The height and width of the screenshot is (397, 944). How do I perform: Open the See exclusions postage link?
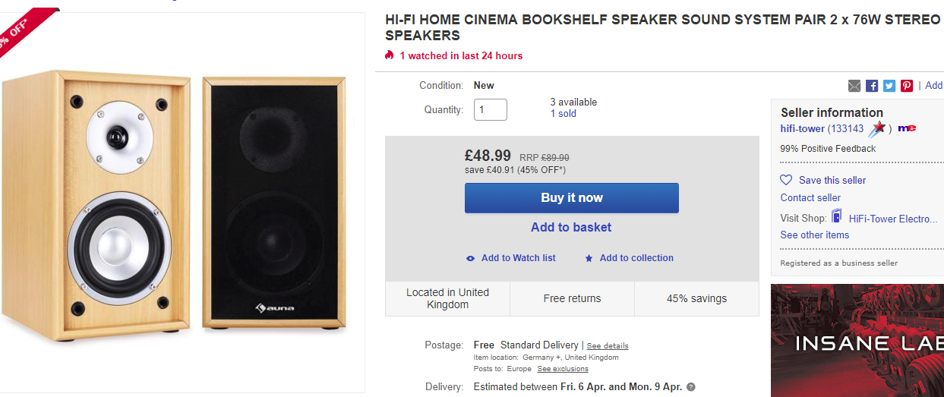(x=563, y=369)
